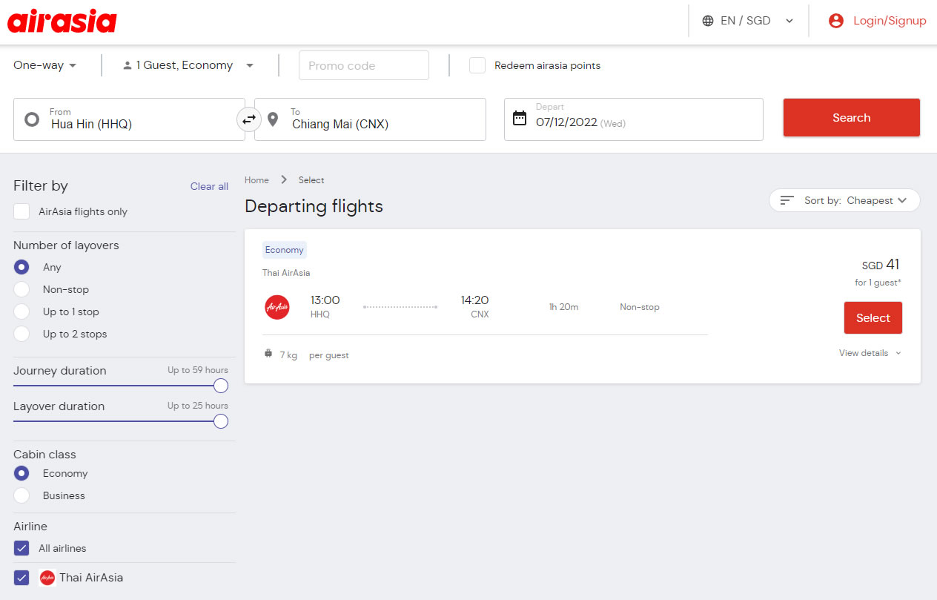Click Select breadcrumb item
This screenshot has height=600, width=937.
tap(311, 180)
